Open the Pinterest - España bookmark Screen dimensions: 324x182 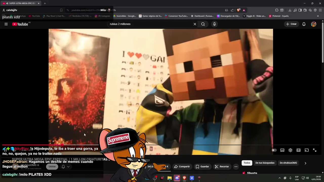[279, 16]
